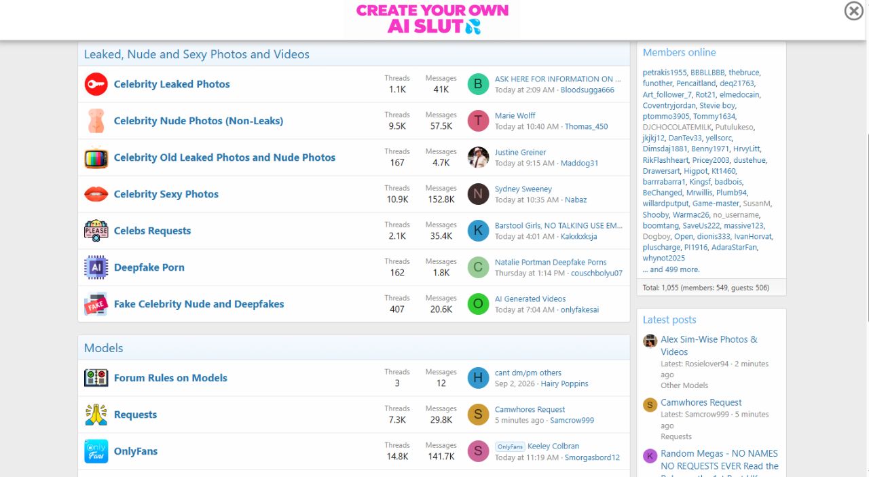Click the red lips forum icon

click(x=96, y=194)
